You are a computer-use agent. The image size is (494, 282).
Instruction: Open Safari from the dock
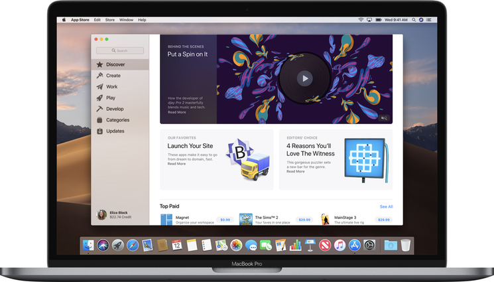[x=133, y=246]
